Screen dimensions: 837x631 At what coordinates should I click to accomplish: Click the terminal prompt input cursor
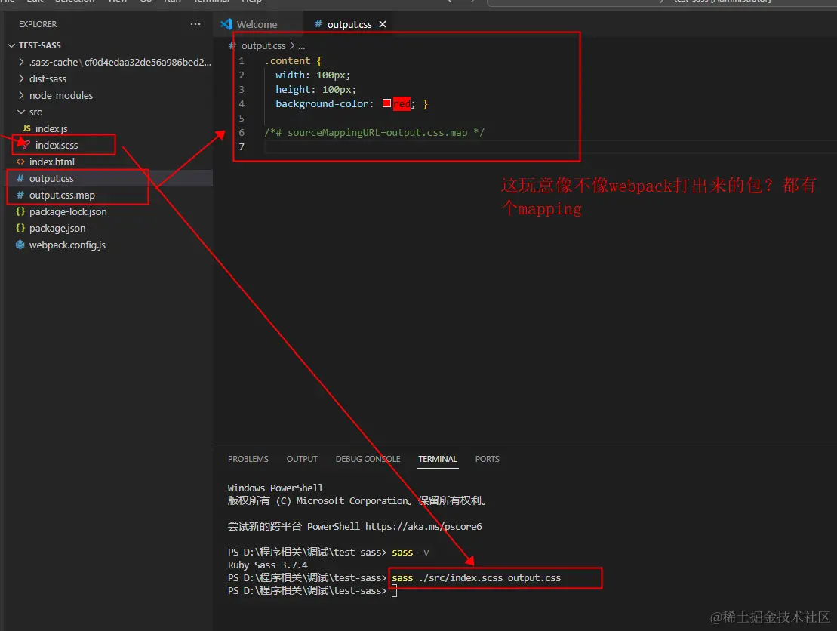coord(395,591)
